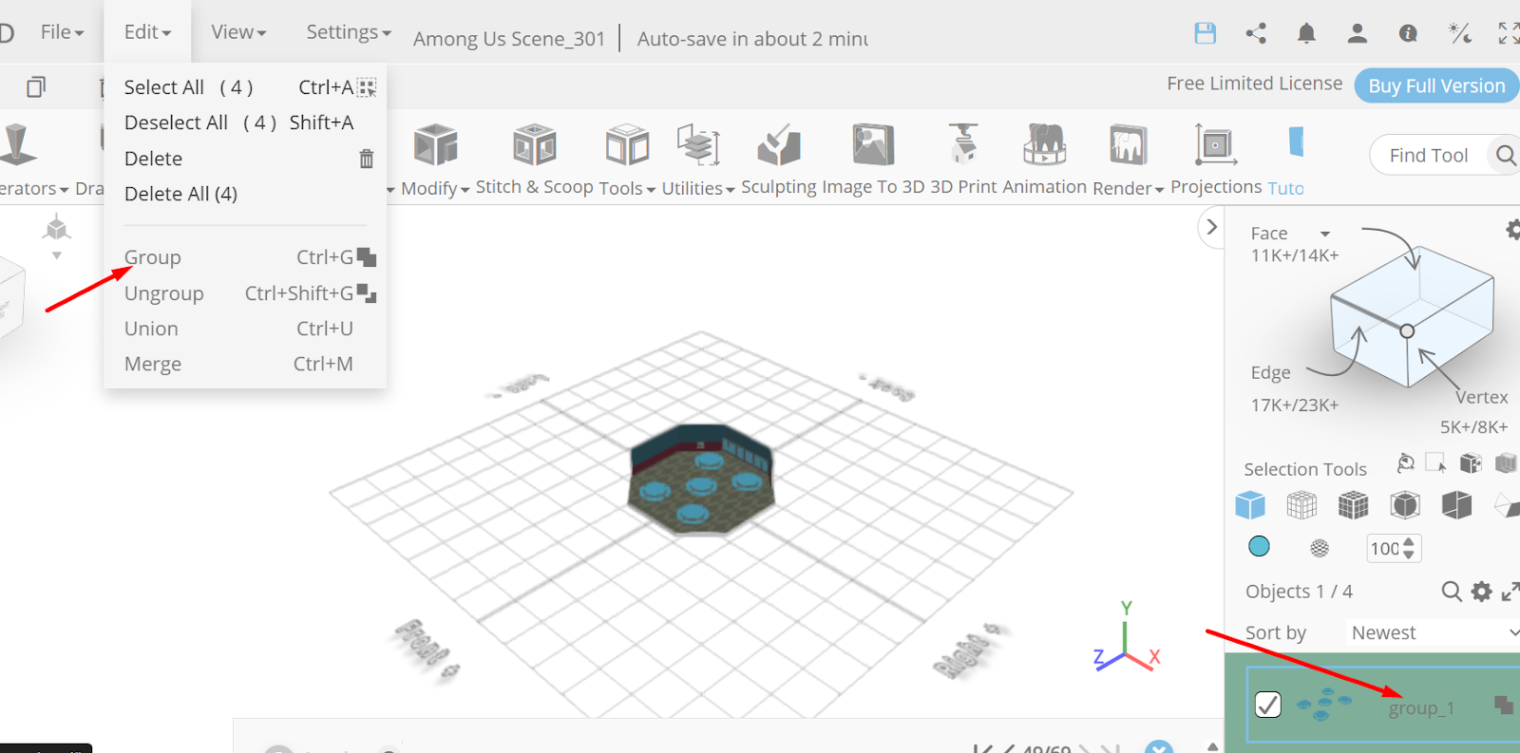Click the Among Us Scene_301 title

(x=509, y=39)
